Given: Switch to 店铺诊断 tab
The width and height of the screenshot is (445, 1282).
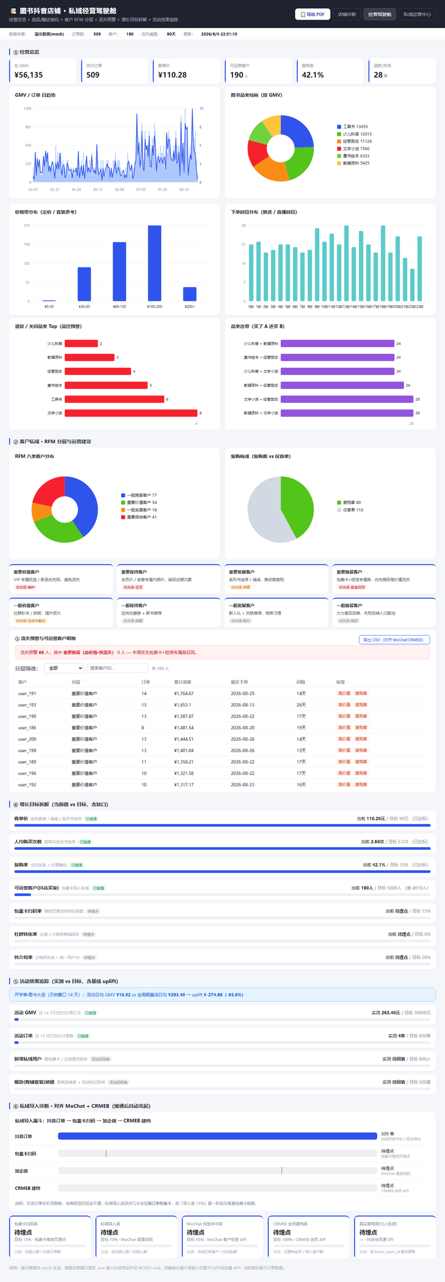Looking at the screenshot, I should click(x=347, y=14).
